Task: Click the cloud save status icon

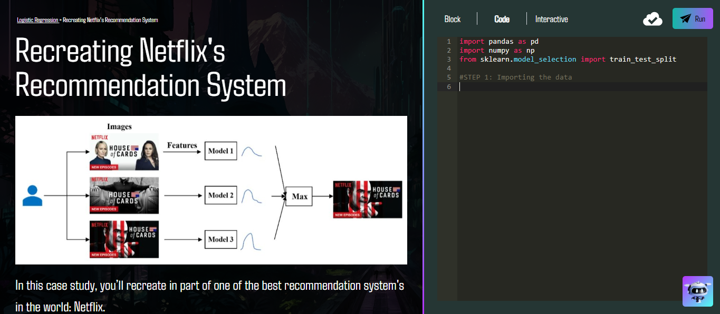Action: [x=652, y=19]
